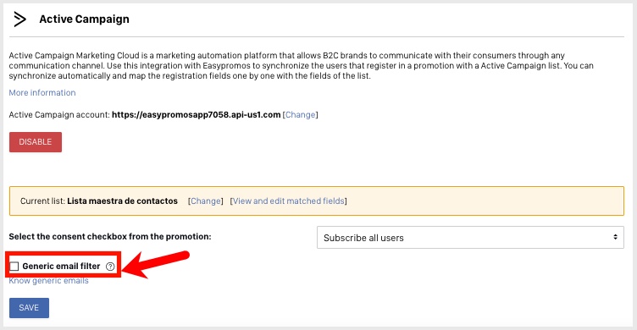Screen dimensions: 637x330
Task: Click the Active Campaign heading text
Action: [84, 19]
